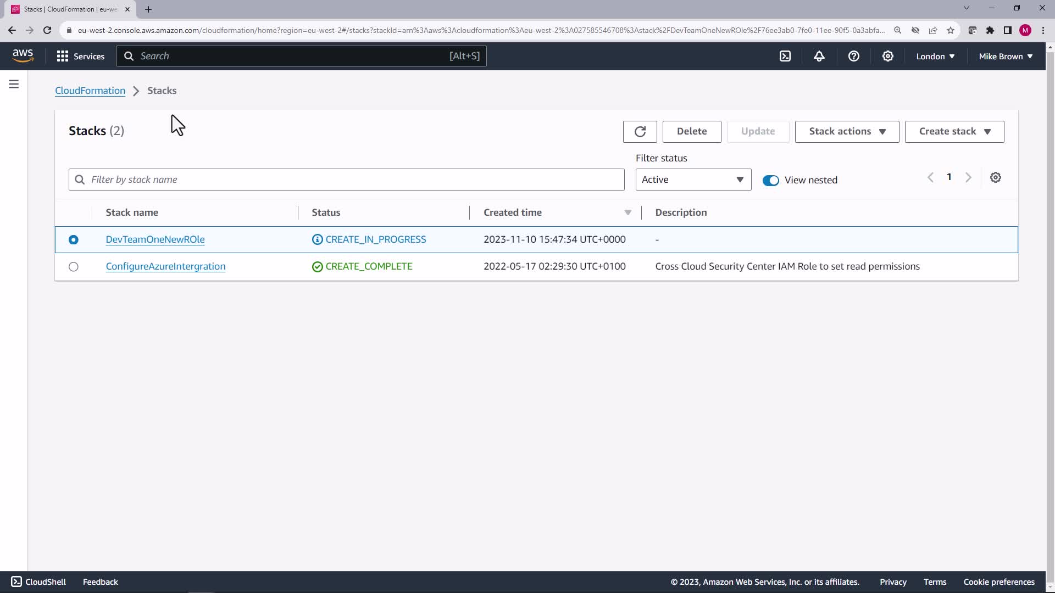Click the Delete button
The height and width of the screenshot is (593, 1055).
click(691, 132)
